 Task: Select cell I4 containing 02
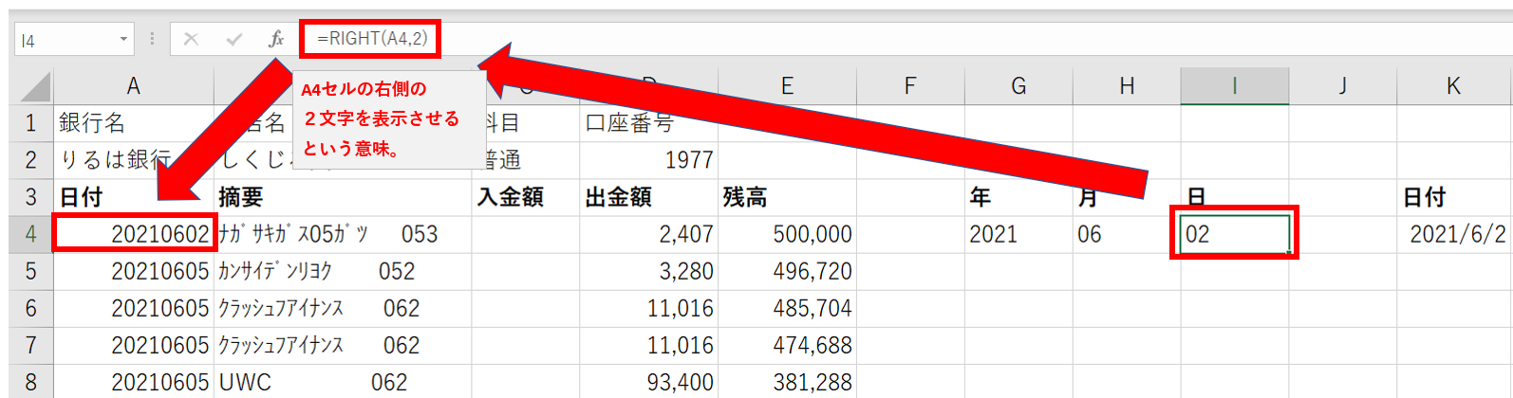(x=1234, y=234)
